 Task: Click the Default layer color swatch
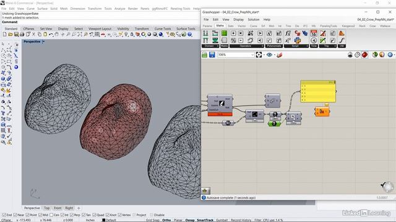103,220
